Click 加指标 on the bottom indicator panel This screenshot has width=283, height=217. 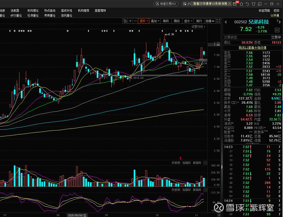click(186, 190)
